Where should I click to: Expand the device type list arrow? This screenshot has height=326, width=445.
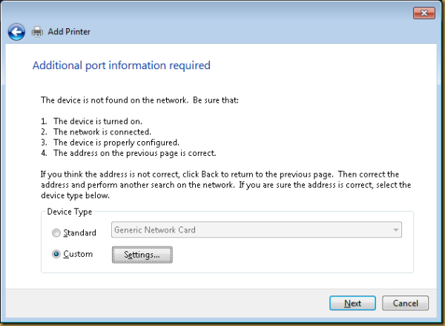click(394, 230)
